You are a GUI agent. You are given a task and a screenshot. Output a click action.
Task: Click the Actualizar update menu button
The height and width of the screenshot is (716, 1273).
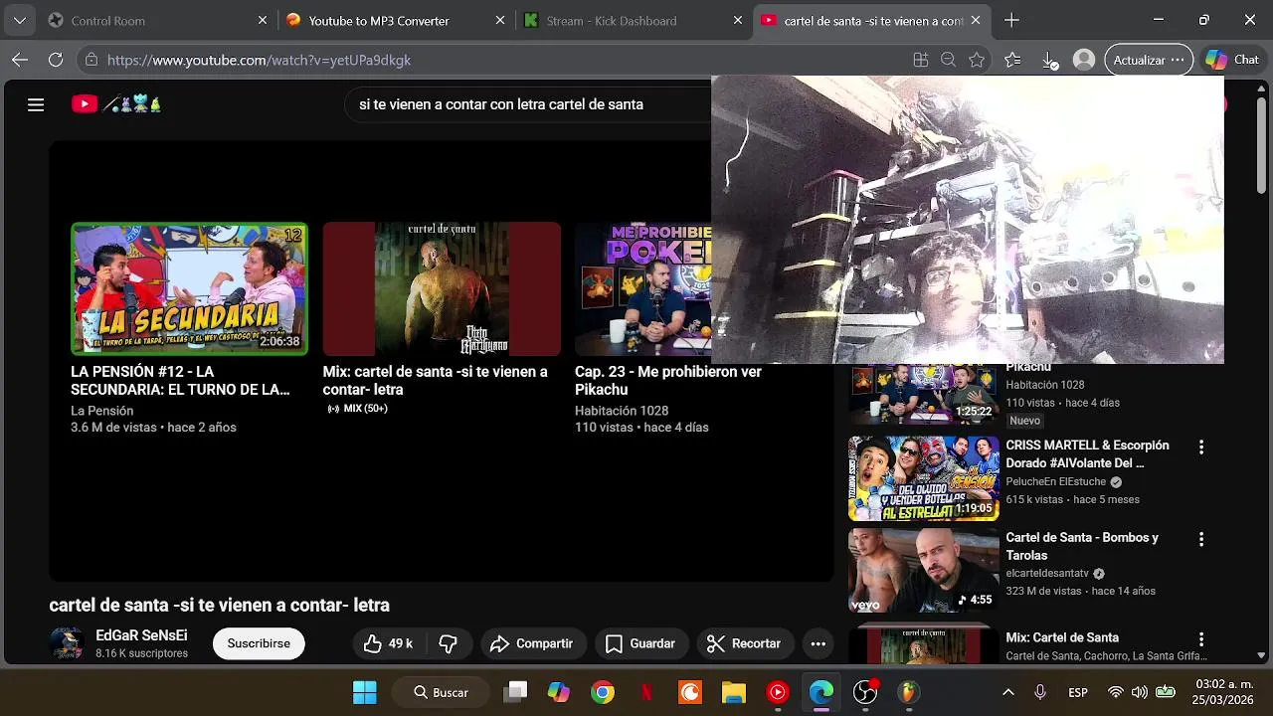pos(1149,60)
